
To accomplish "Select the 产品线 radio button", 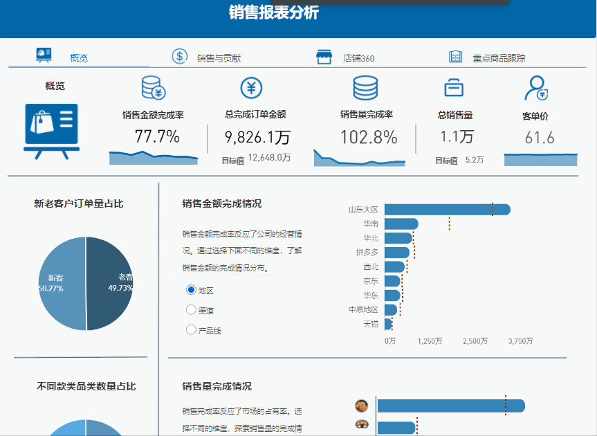I will pyautogui.click(x=191, y=329).
